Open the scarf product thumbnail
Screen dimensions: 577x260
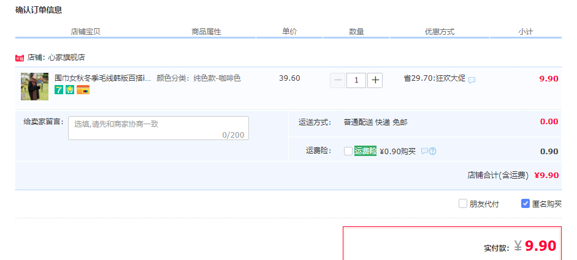[34, 86]
